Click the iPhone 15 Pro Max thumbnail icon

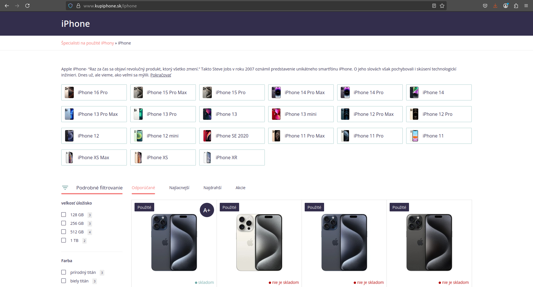[138, 92]
